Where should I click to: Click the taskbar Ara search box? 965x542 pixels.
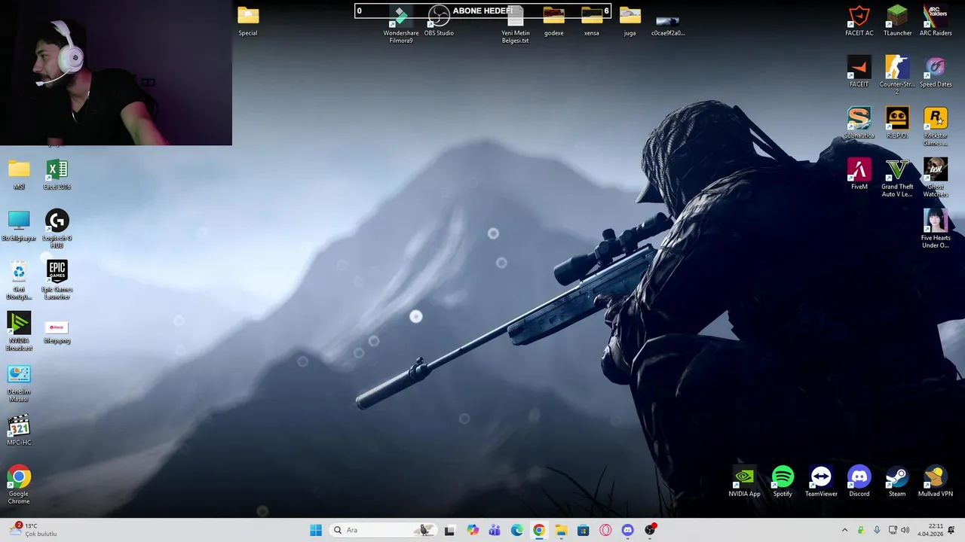pyautogui.click(x=384, y=530)
